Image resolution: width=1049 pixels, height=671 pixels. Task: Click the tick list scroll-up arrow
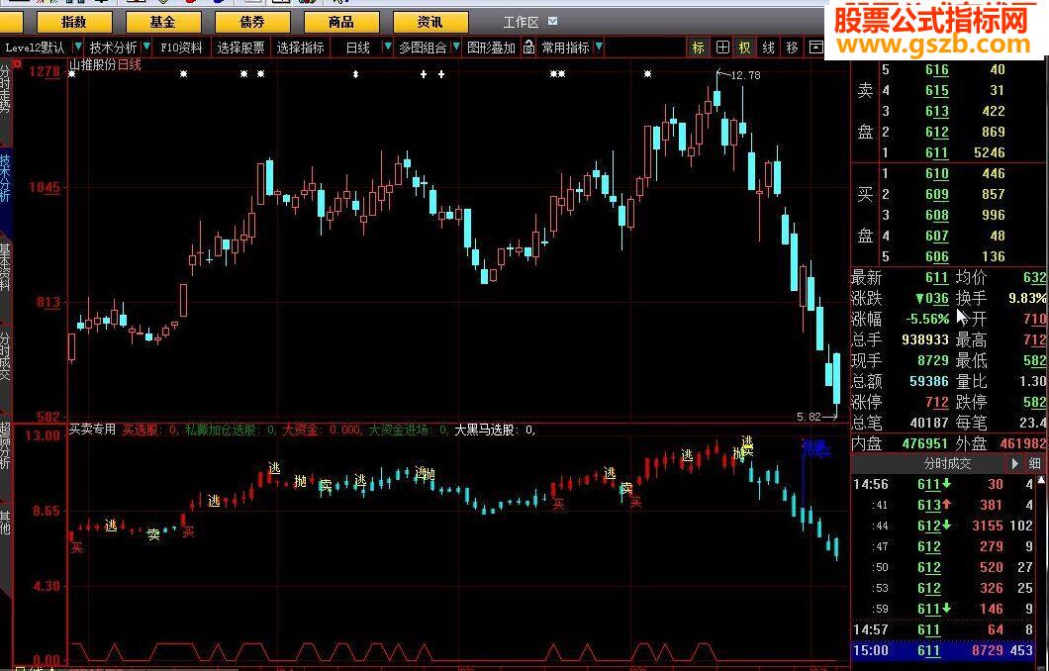point(1043,480)
